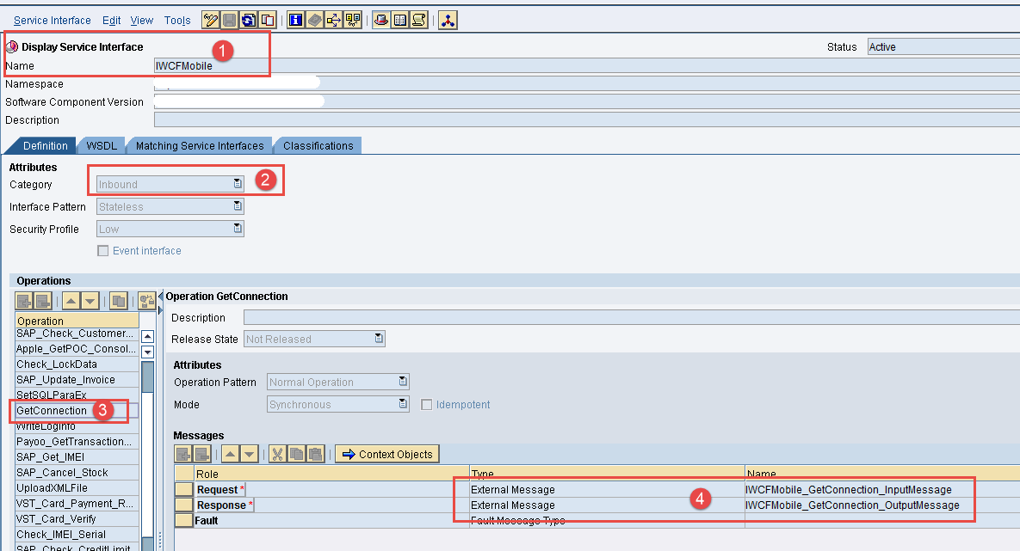Click the Context Objects button
This screenshot has height=551, width=1020.
click(387, 454)
